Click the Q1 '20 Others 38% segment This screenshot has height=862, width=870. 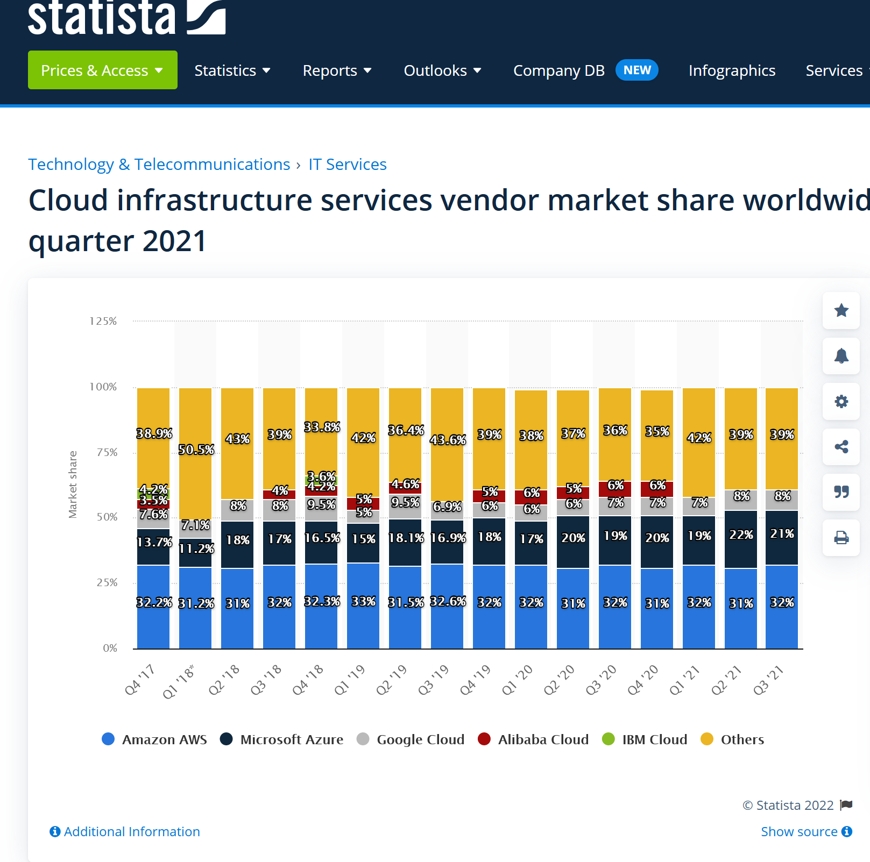tap(531, 440)
